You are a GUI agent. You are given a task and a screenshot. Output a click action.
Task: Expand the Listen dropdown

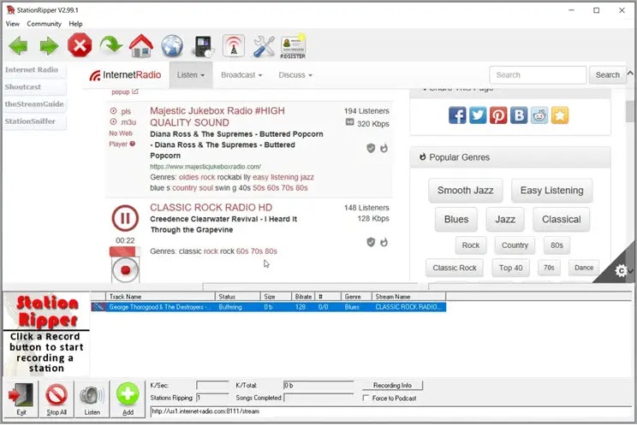pyautogui.click(x=191, y=75)
